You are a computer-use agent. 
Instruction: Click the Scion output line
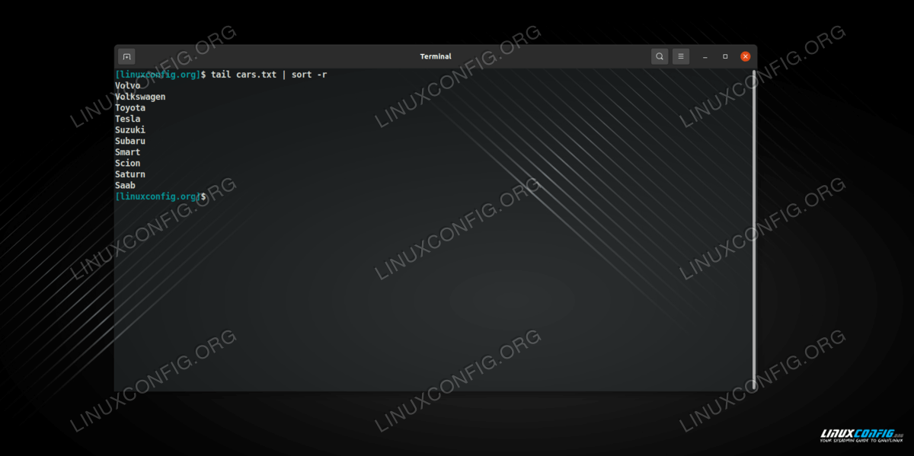[128, 163]
